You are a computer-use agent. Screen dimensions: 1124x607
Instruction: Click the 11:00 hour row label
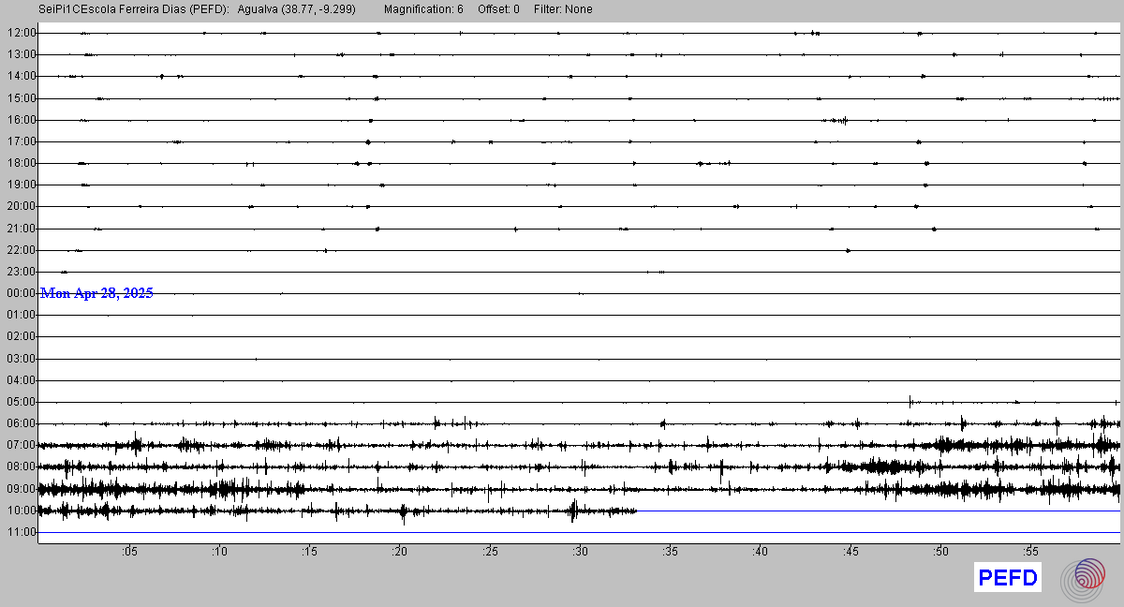(x=21, y=532)
